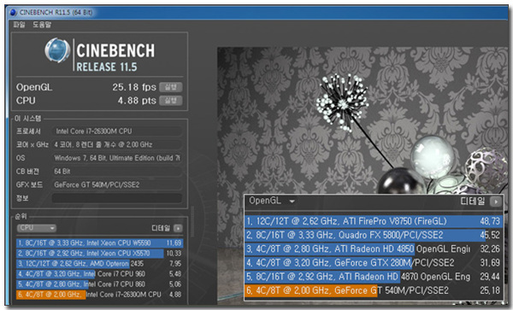Select the ATI FirePro V8750 OpenGL result

[x=374, y=221]
